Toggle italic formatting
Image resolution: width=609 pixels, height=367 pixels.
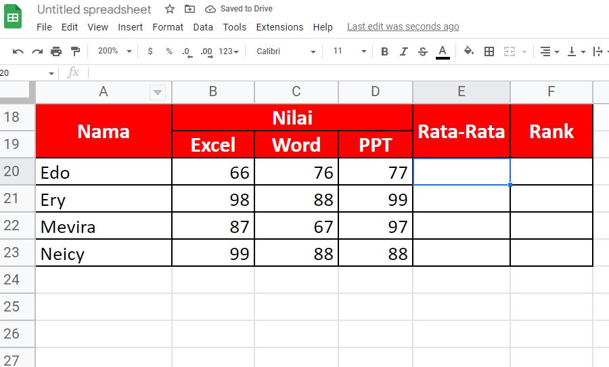(403, 51)
